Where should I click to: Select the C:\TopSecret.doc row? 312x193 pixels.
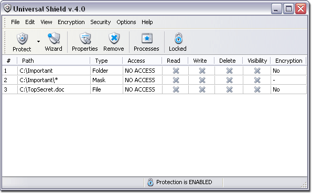coord(154,89)
